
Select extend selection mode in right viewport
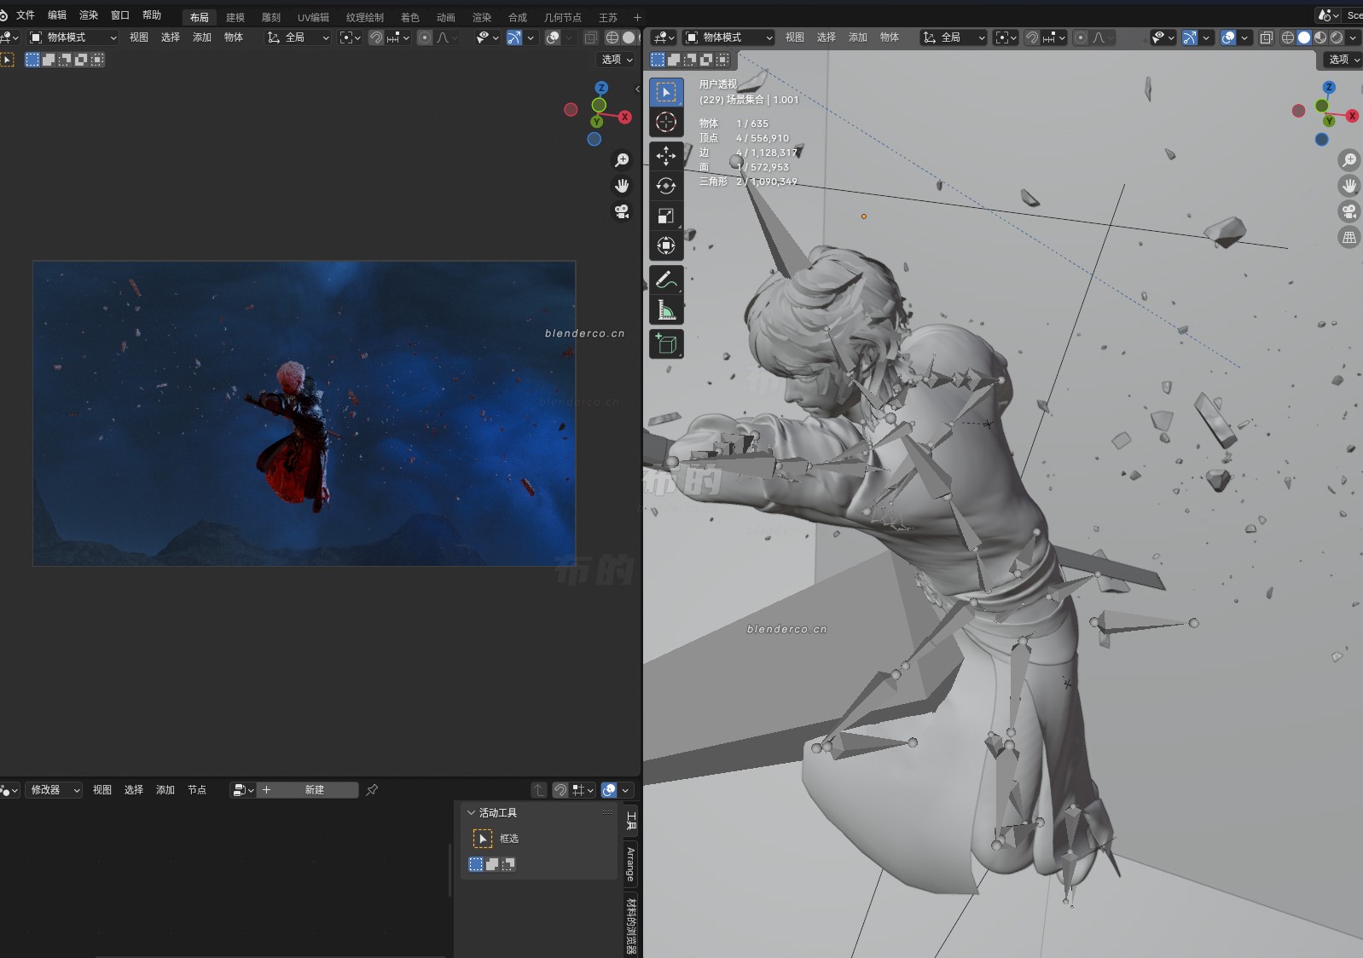point(674,60)
